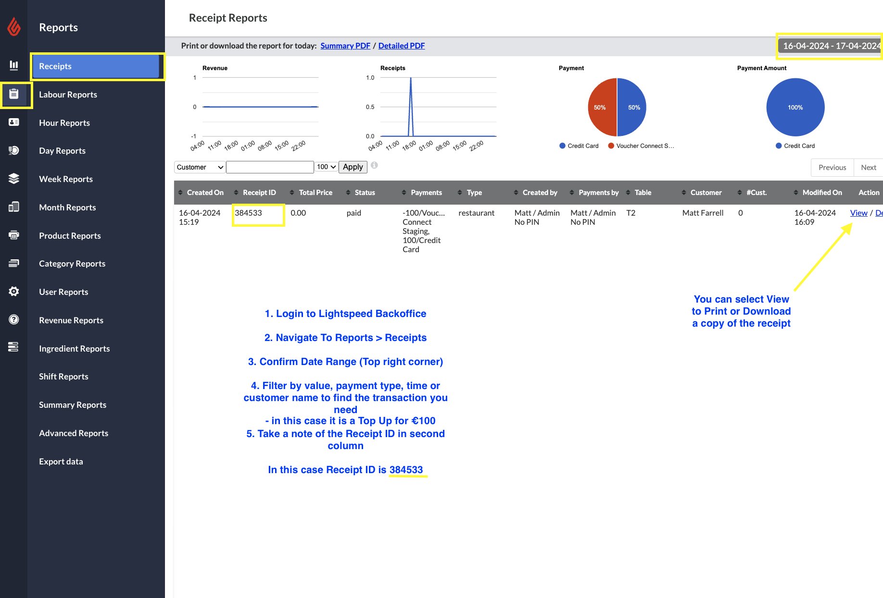Open Export data
The width and height of the screenshot is (883, 598).
coord(61,462)
